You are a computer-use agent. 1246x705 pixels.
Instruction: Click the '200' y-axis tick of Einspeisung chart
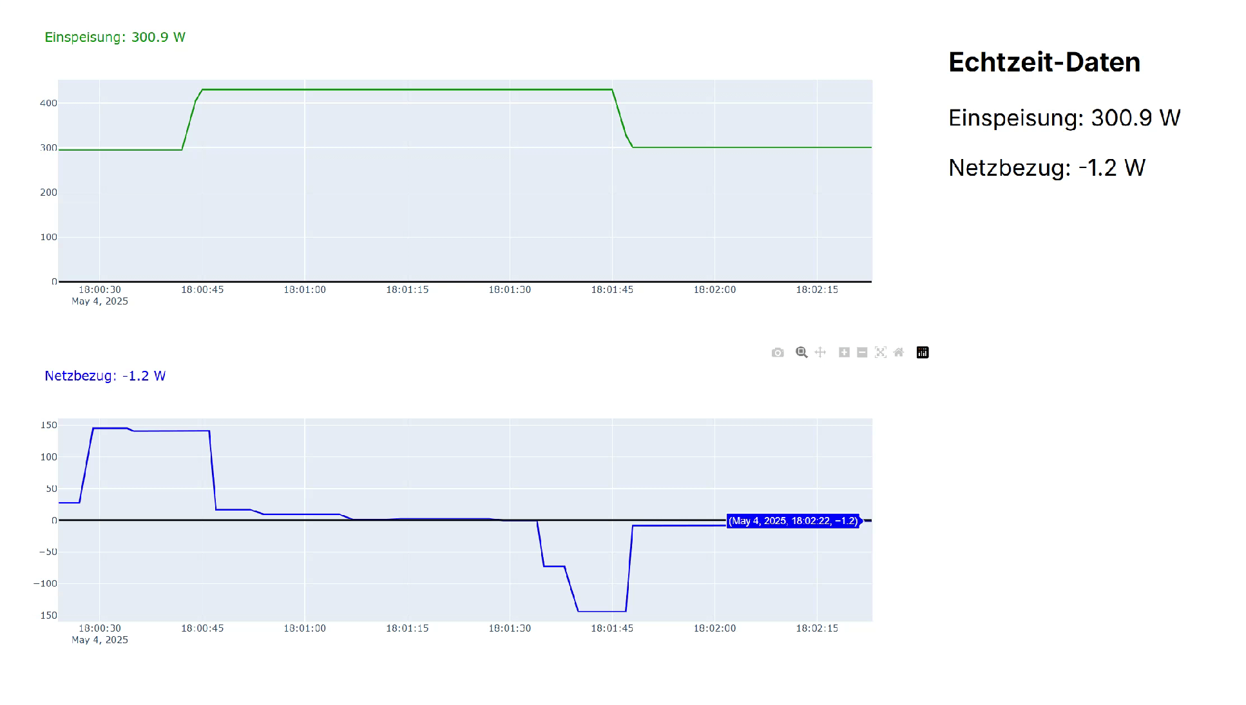pos(48,193)
